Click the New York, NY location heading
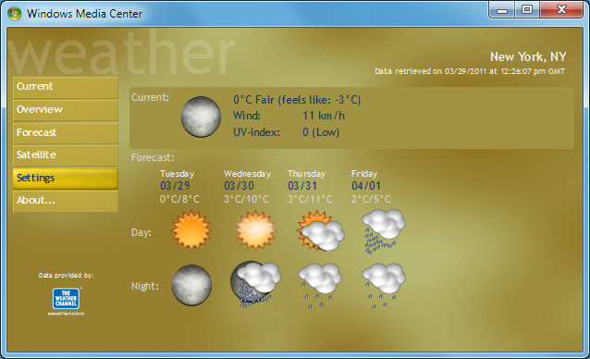 click(x=528, y=56)
